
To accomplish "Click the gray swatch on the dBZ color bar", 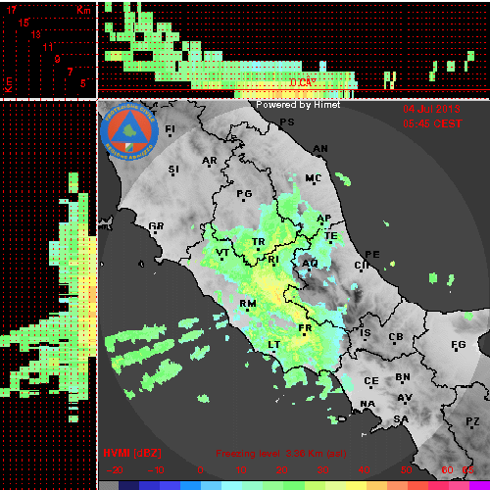I will point(109,485).
